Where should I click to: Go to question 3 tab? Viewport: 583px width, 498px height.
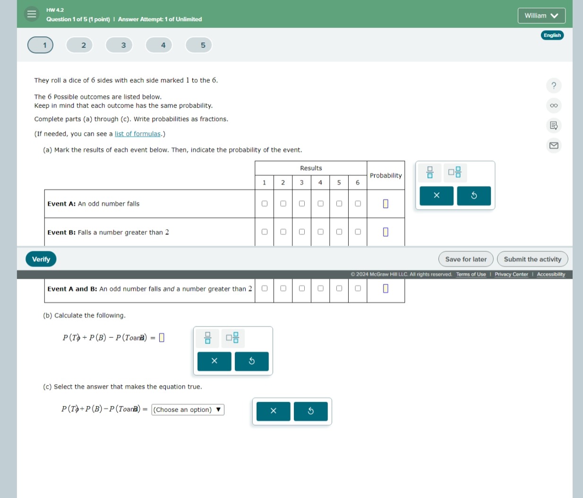point(120,45)
